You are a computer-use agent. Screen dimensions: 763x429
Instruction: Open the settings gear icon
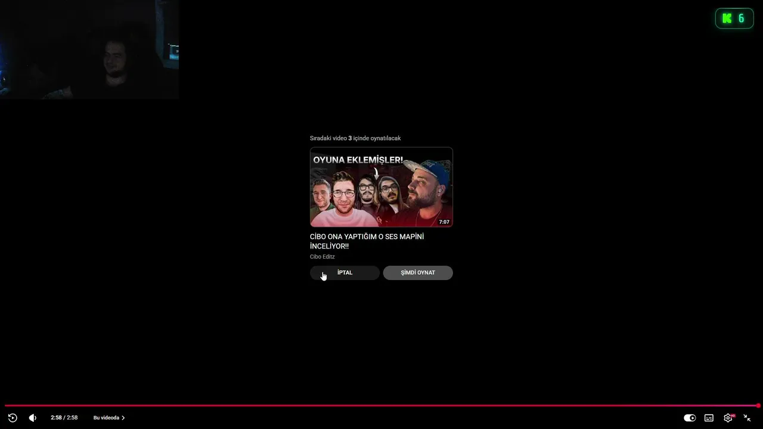728,418
